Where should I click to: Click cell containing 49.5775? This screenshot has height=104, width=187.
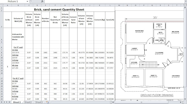click(x=81, y=52)
